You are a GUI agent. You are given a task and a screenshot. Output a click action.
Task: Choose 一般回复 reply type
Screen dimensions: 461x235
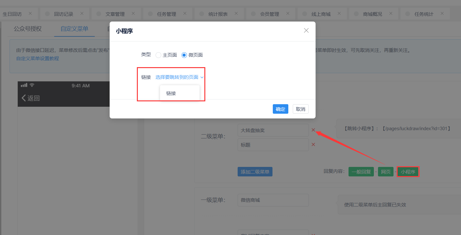(361, 172)
